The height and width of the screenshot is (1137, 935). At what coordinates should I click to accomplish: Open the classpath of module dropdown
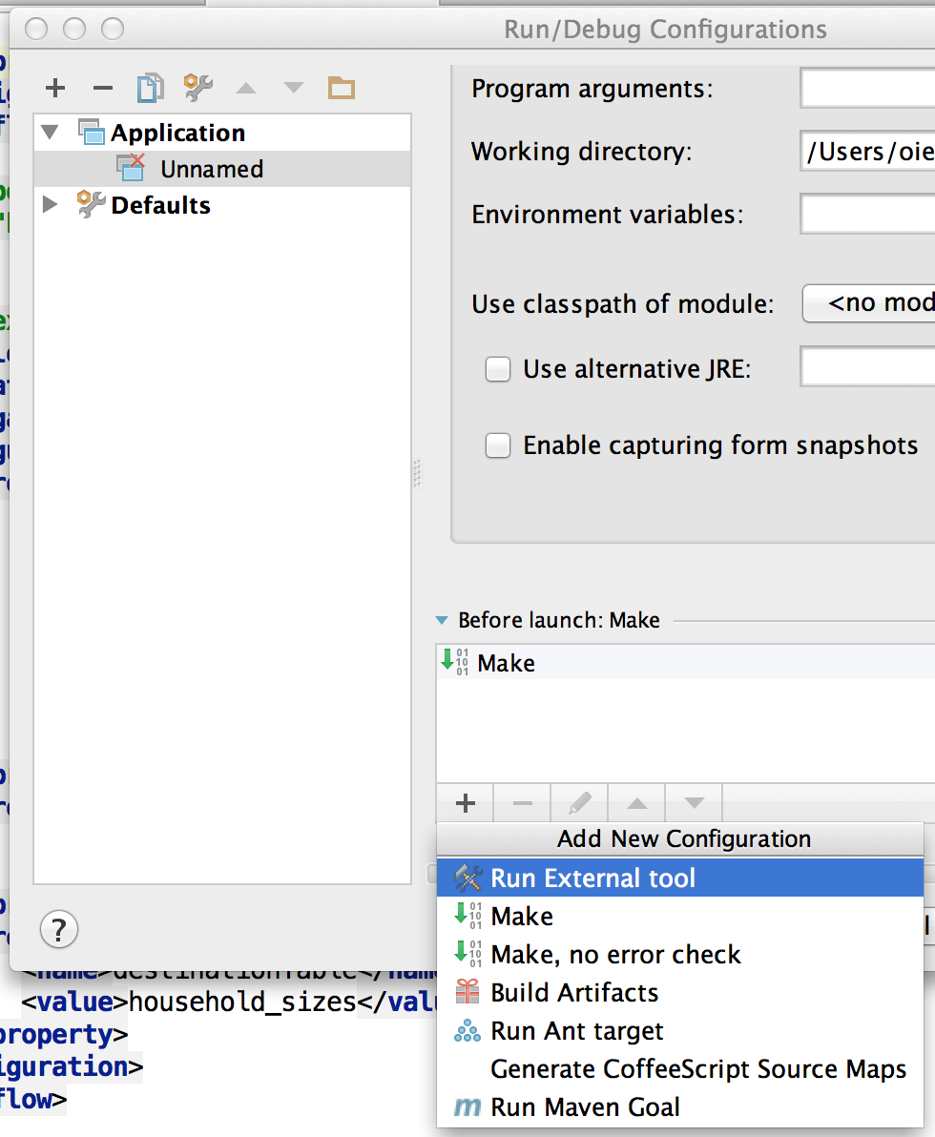coord(868,303)
